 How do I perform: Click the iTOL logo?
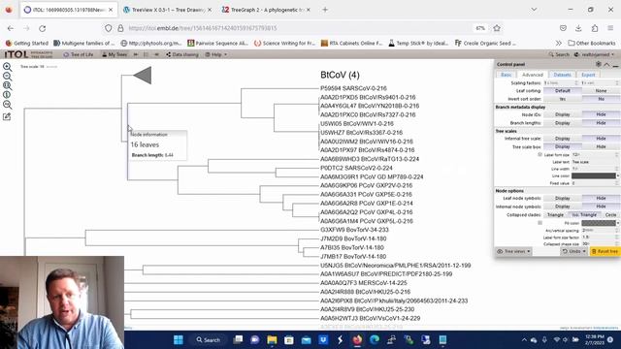click(x=16, y=54)
